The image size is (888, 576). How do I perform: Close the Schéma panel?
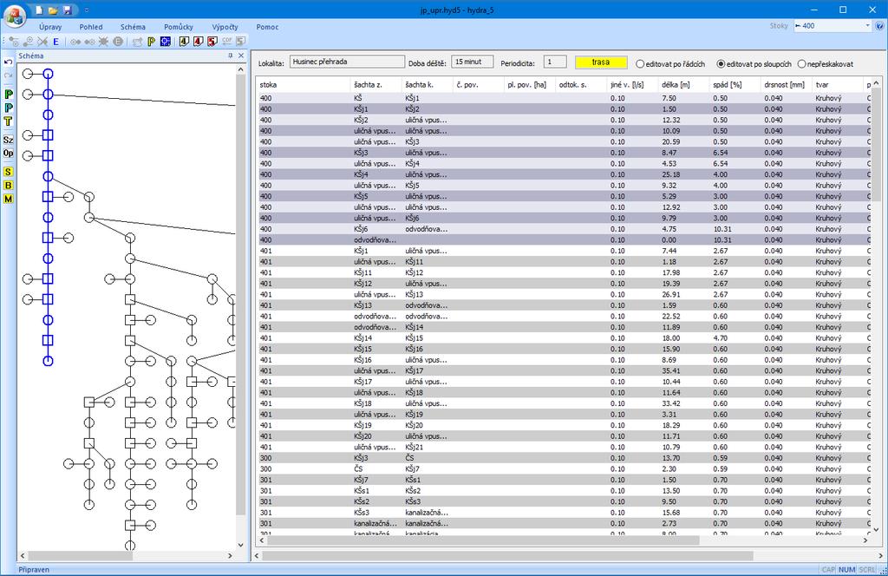pyautogui.click(x=241, y=56)
